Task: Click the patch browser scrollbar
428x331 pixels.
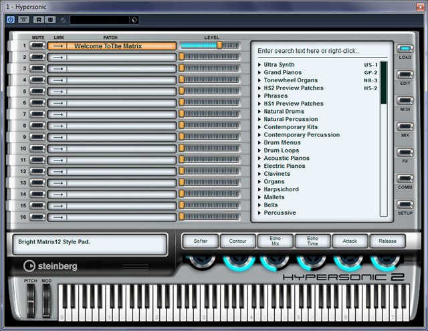Action: pyautogui.click(x=383, y=139)
